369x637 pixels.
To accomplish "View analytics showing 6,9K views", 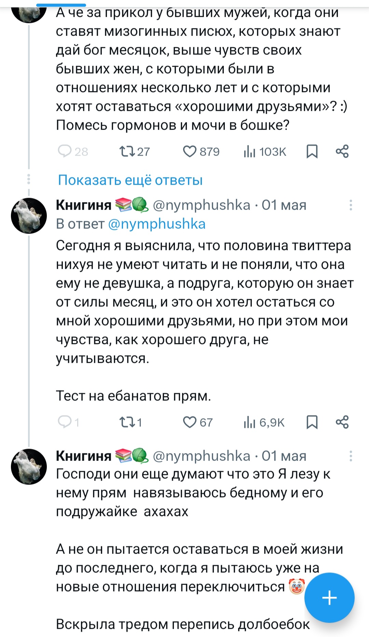I will pyautogui.click(x=250, y=422).
